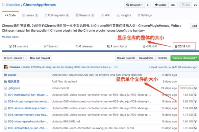View the Insights tab
Viewport: 199px width, 132px height.
[124, 15]
